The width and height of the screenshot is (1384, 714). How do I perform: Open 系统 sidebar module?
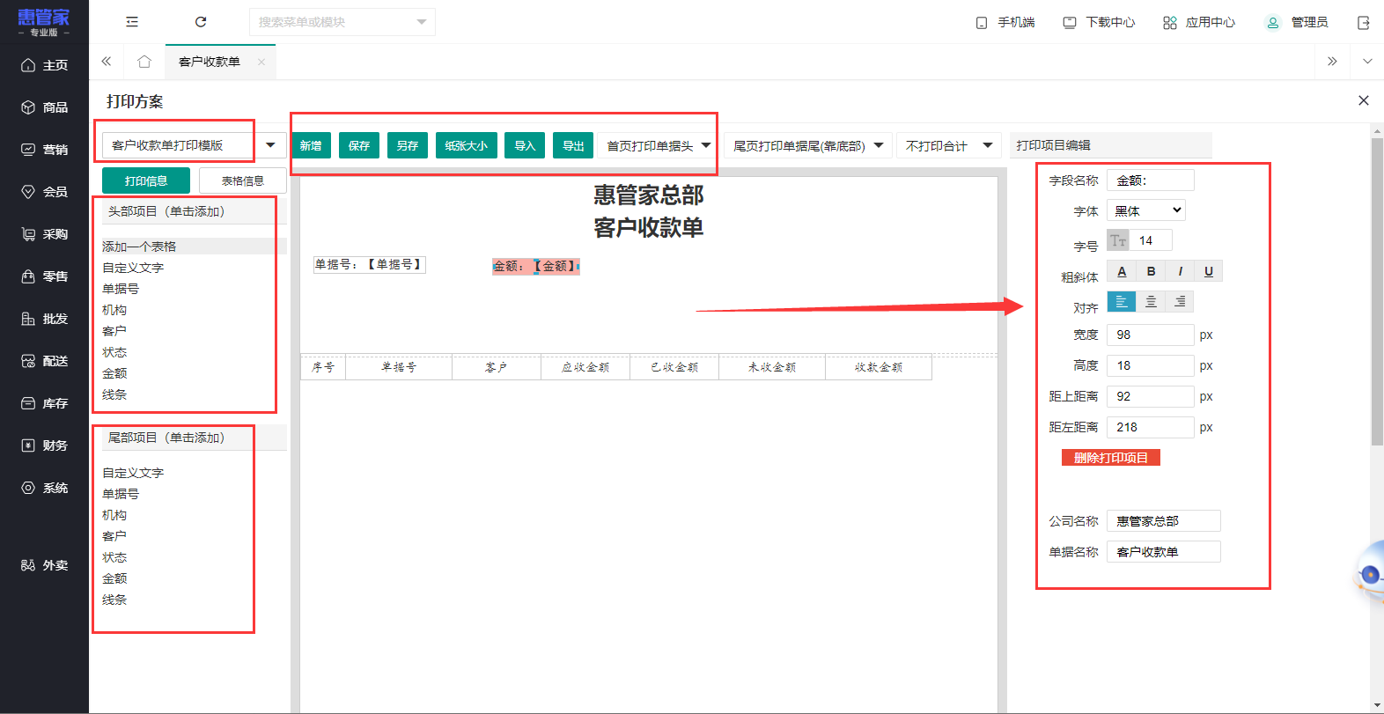[44, 488]
